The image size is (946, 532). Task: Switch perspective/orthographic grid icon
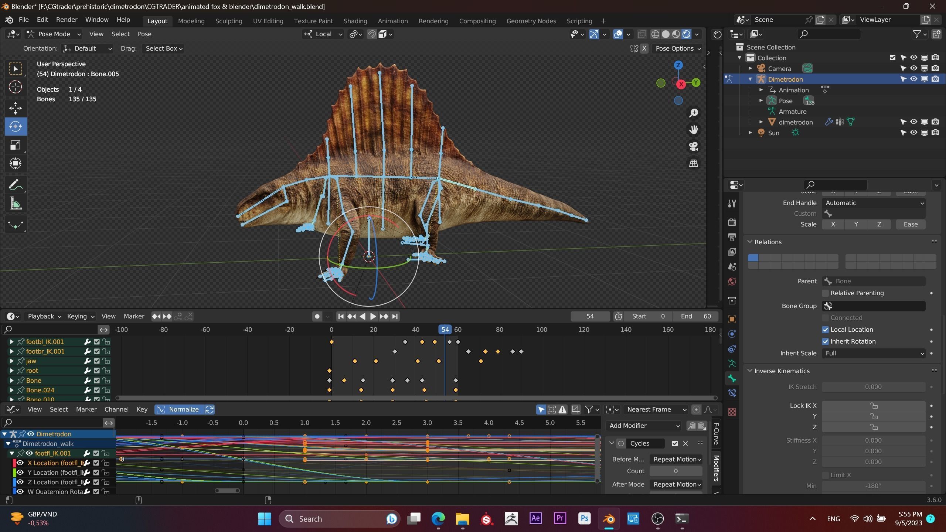pyautogui.click(x=694, y=163)
